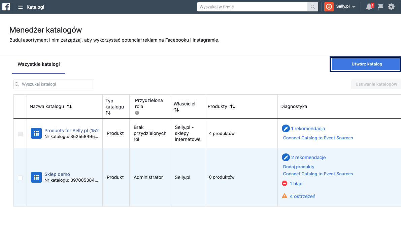Click info icon under Przydzielona rola
401x231 pixels.
(137, 113)
